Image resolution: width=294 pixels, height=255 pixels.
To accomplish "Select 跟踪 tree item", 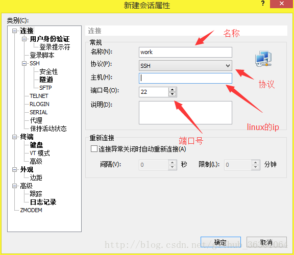I will tap(36, 194).
